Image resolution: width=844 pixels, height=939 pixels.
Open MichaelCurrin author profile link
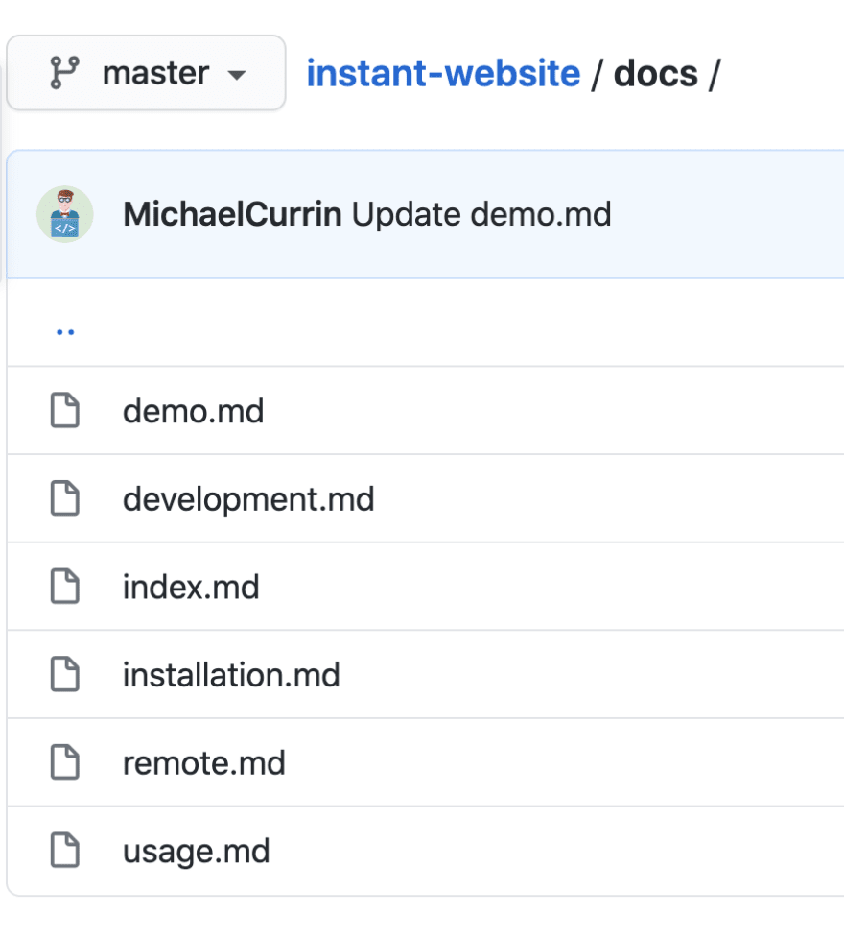click(232, 214)
